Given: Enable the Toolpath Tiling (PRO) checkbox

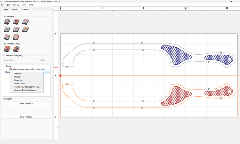Looking at the screenshot, I should pyautogui.click(x=4, y=55).
